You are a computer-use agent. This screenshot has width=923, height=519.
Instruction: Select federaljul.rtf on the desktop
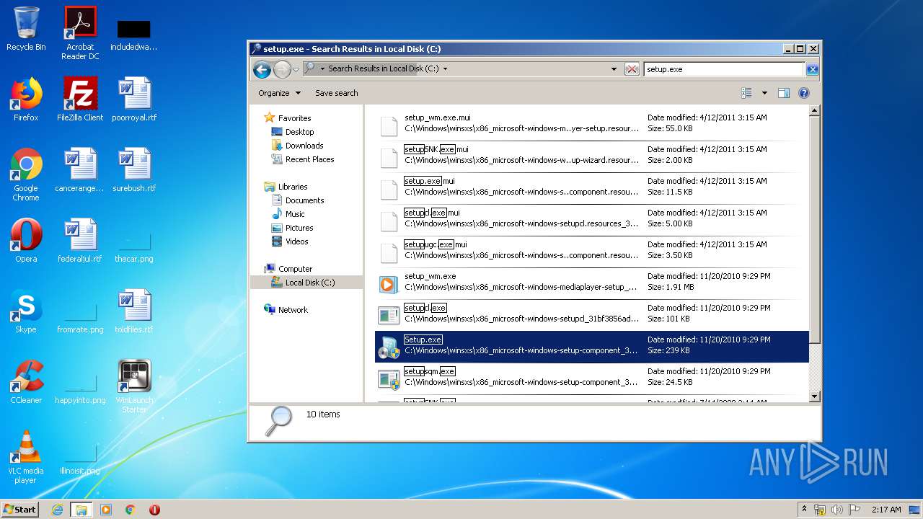pos(80,241)
